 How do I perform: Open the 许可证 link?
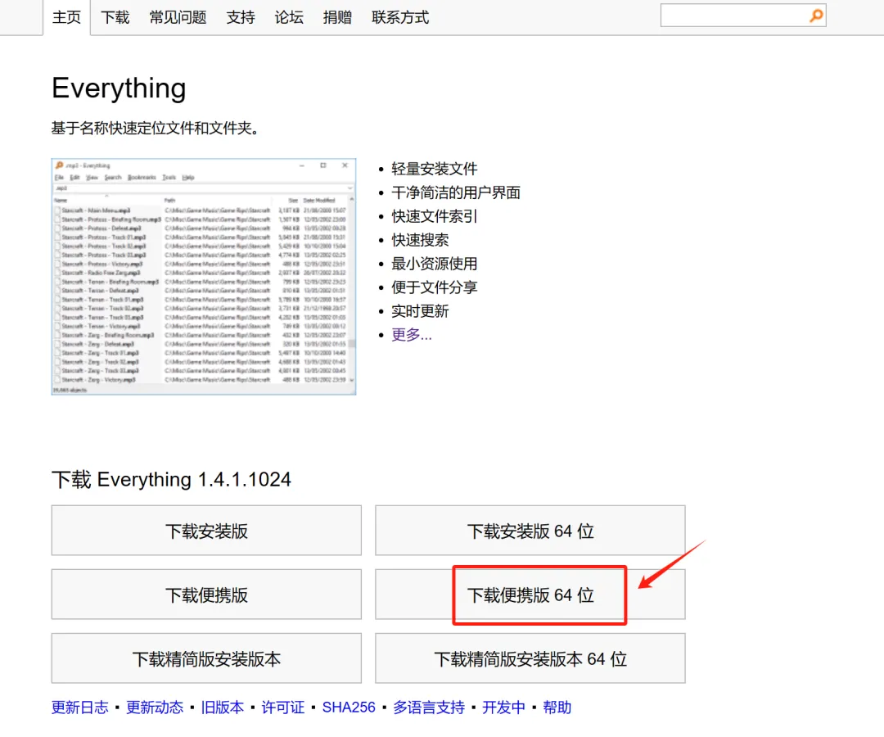[x=282, y=708]
